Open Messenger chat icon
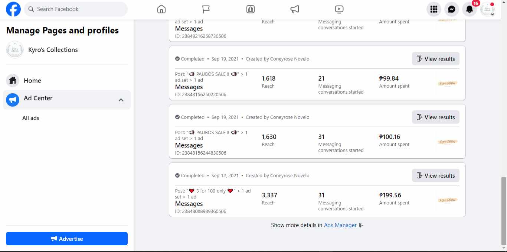 click(452, 9)
